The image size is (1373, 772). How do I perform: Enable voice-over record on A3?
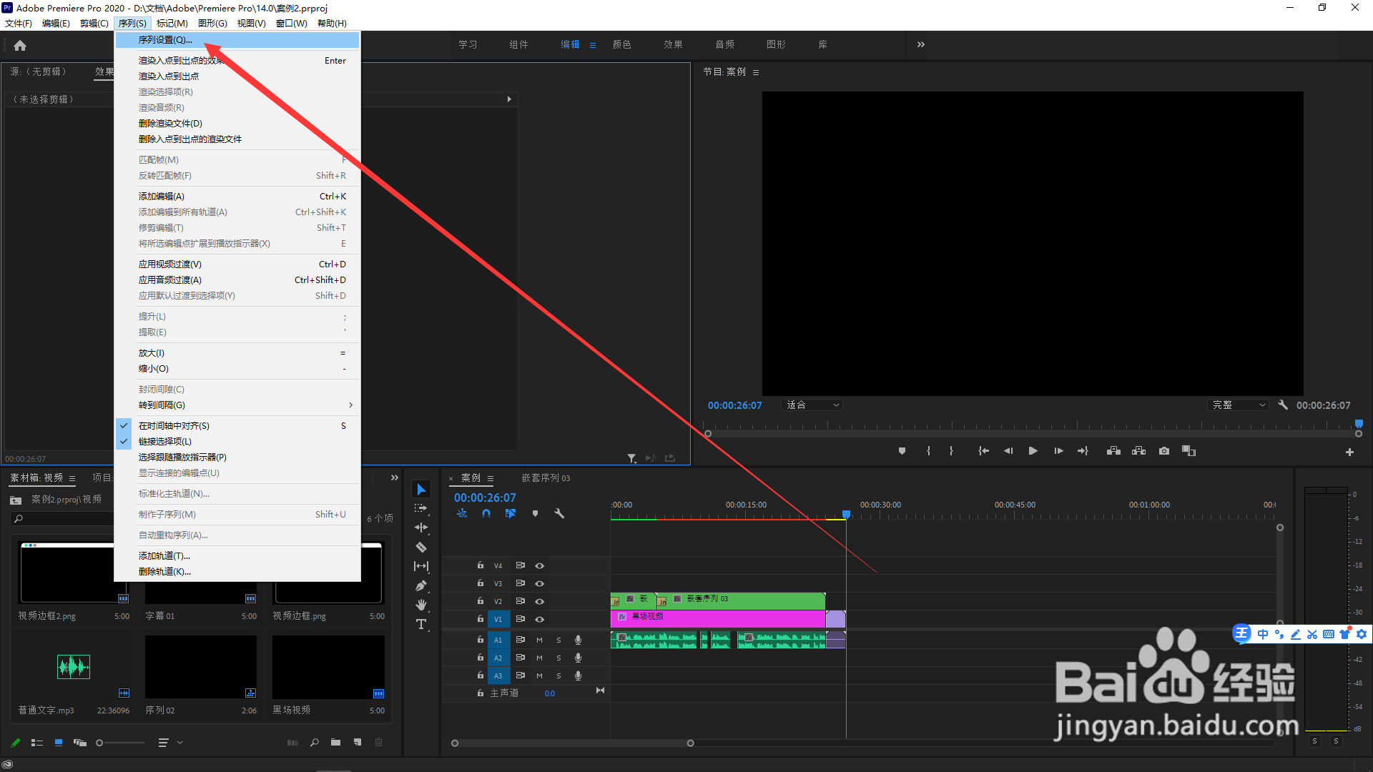tap(578, 675)
